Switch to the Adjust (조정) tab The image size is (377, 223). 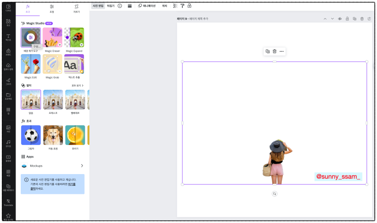(x=52, y=8)
